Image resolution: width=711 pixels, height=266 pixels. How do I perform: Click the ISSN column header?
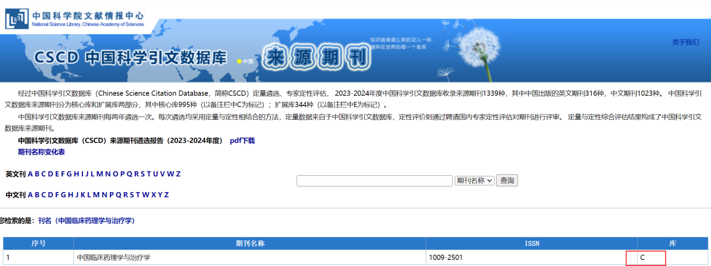(531, 244)
